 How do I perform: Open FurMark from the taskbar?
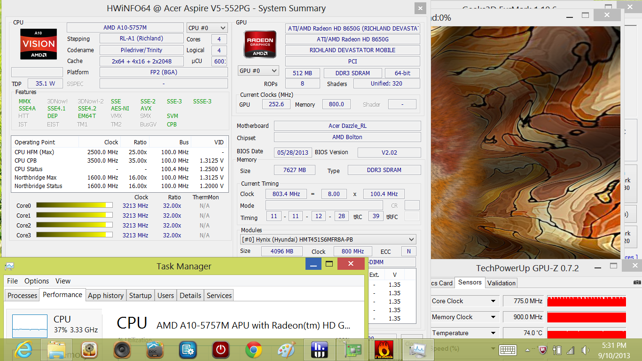(x=384, y=350)
